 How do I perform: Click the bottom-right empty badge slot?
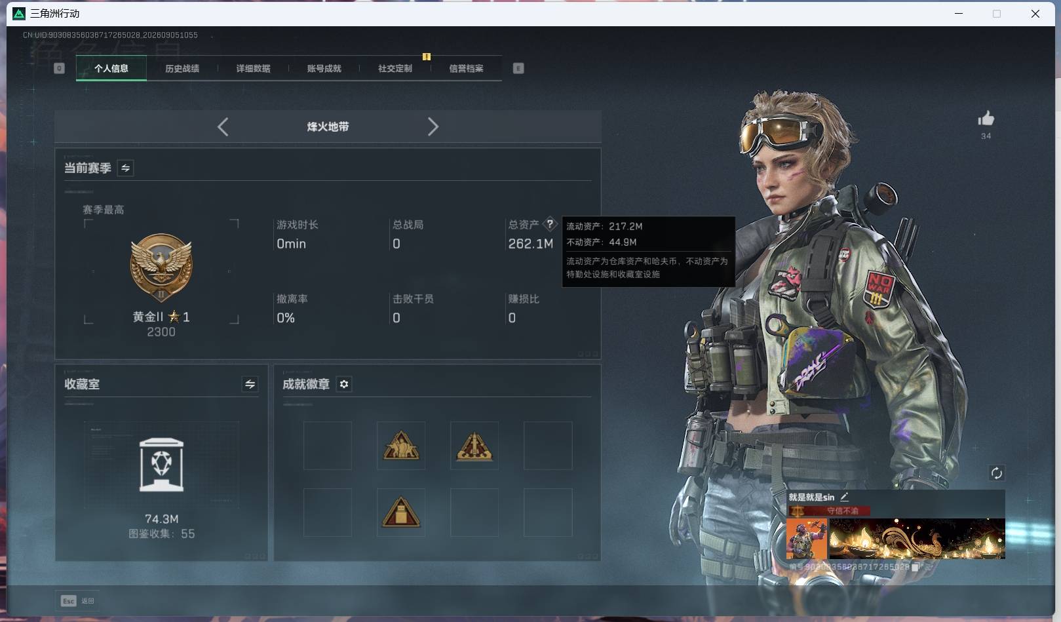[x=548, y=513]
